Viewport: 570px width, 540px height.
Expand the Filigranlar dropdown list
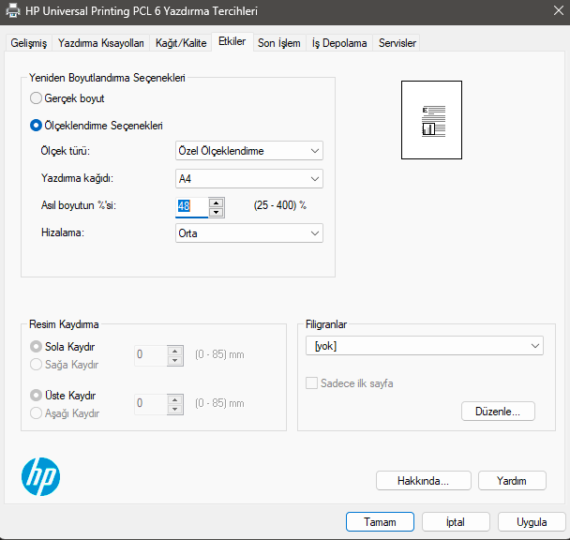pos(424,346)
